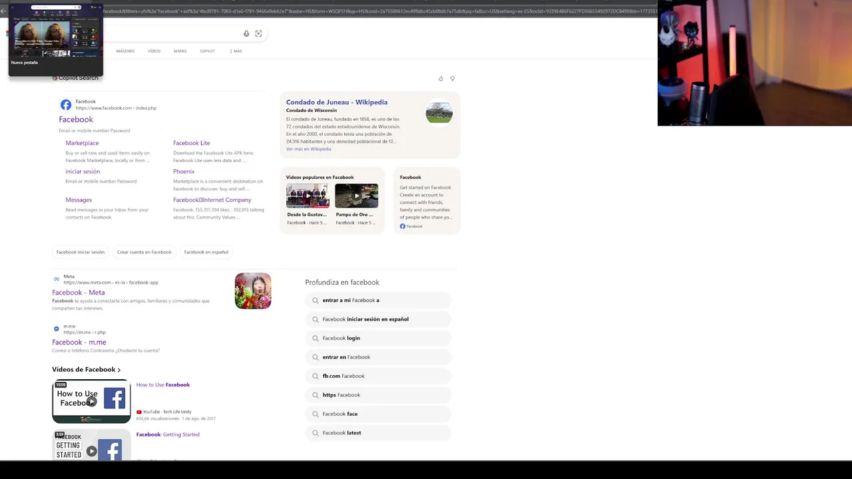852x479 pixels.
Task: Switch to the Imágenes tab
Action: (125, 51)
